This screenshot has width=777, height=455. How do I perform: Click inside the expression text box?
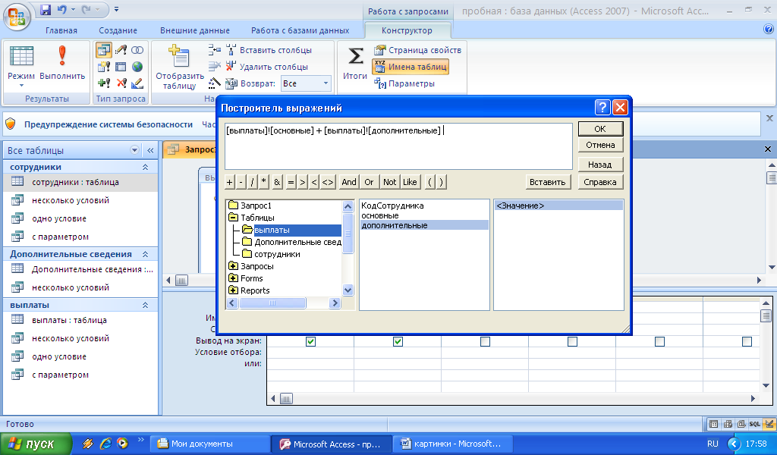(x=398, y=146)
